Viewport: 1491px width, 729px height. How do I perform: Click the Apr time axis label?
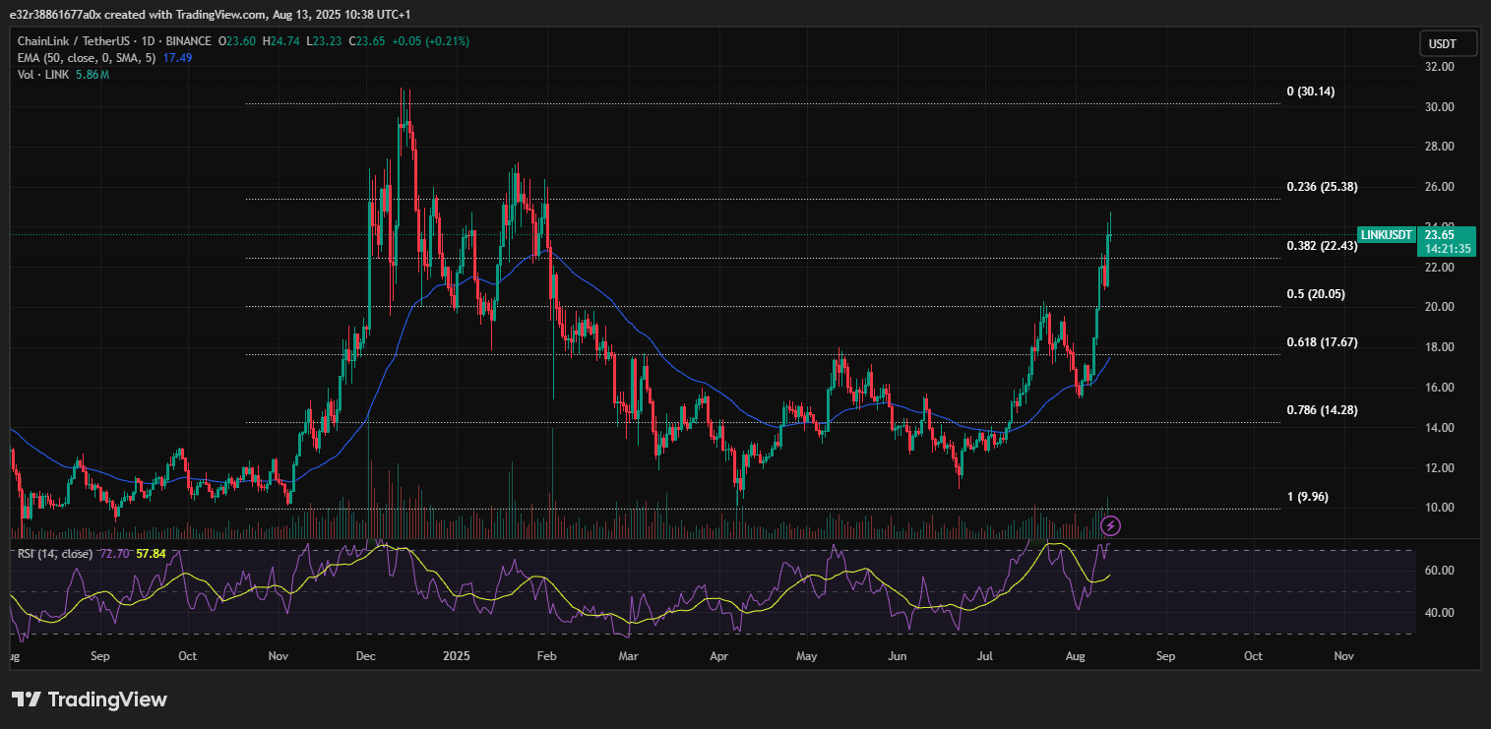718,655
